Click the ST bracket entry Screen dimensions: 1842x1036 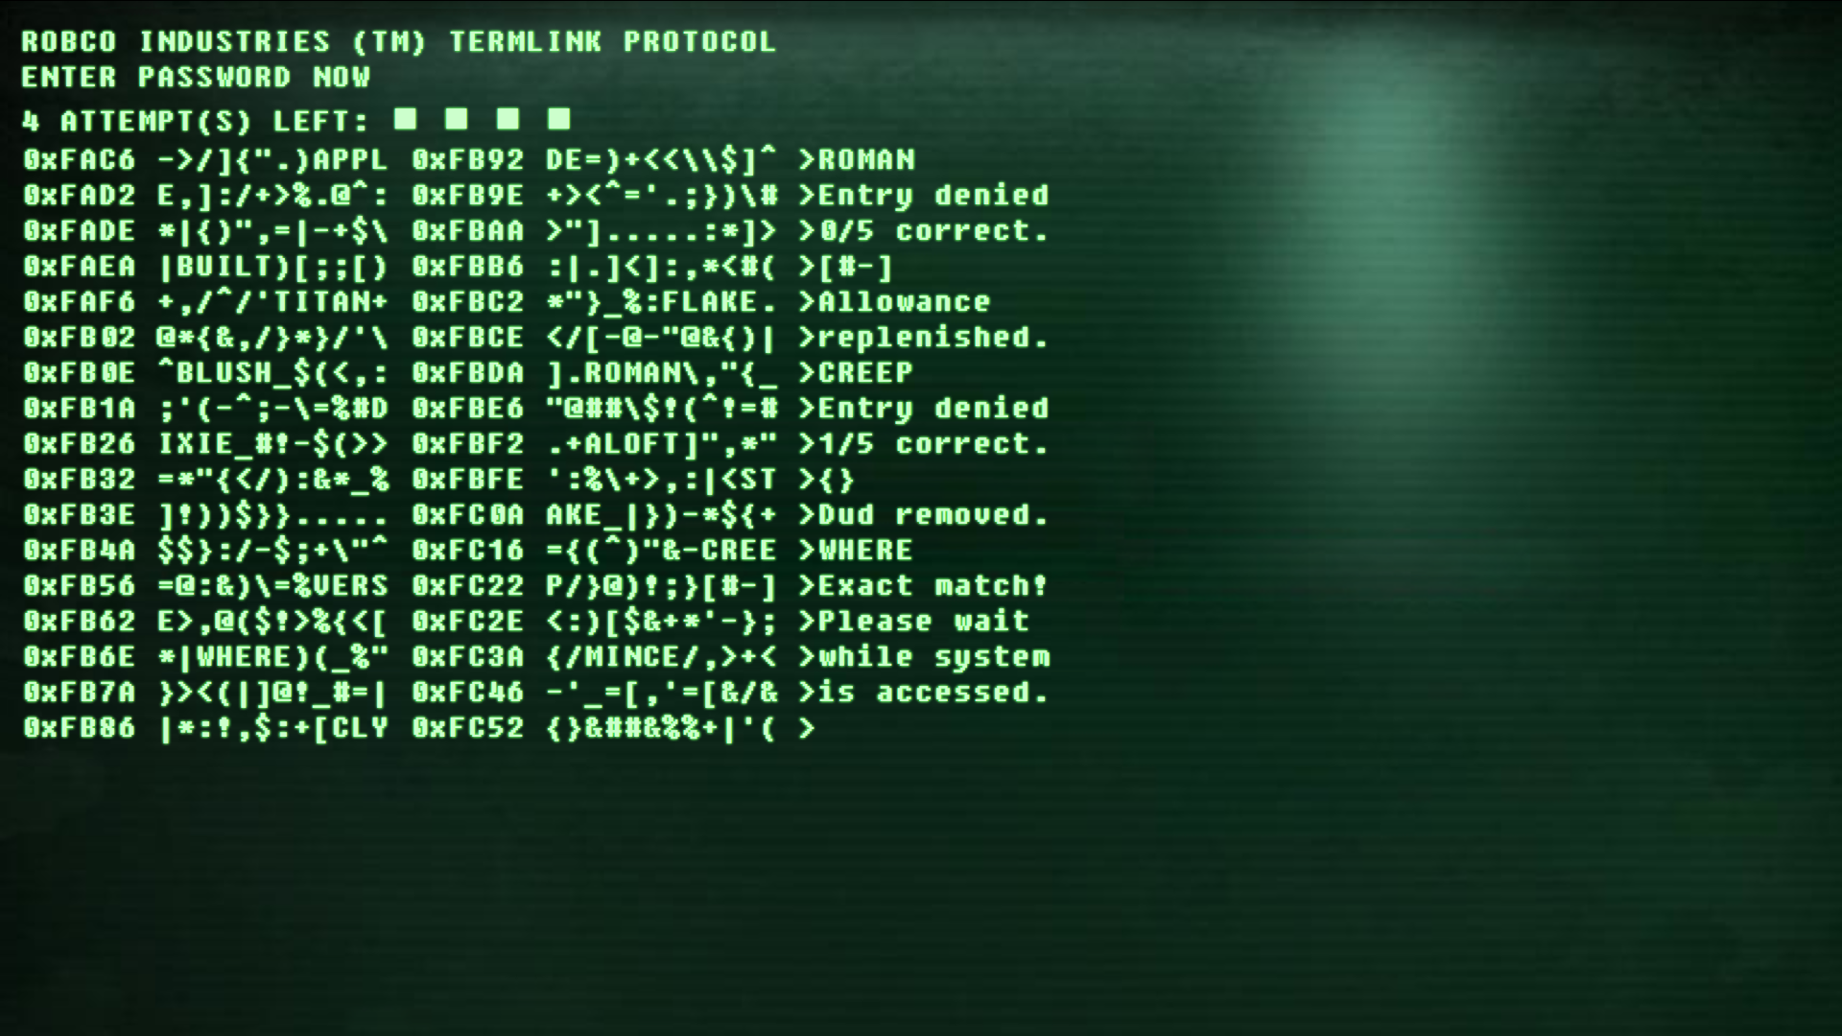point(763,478)
